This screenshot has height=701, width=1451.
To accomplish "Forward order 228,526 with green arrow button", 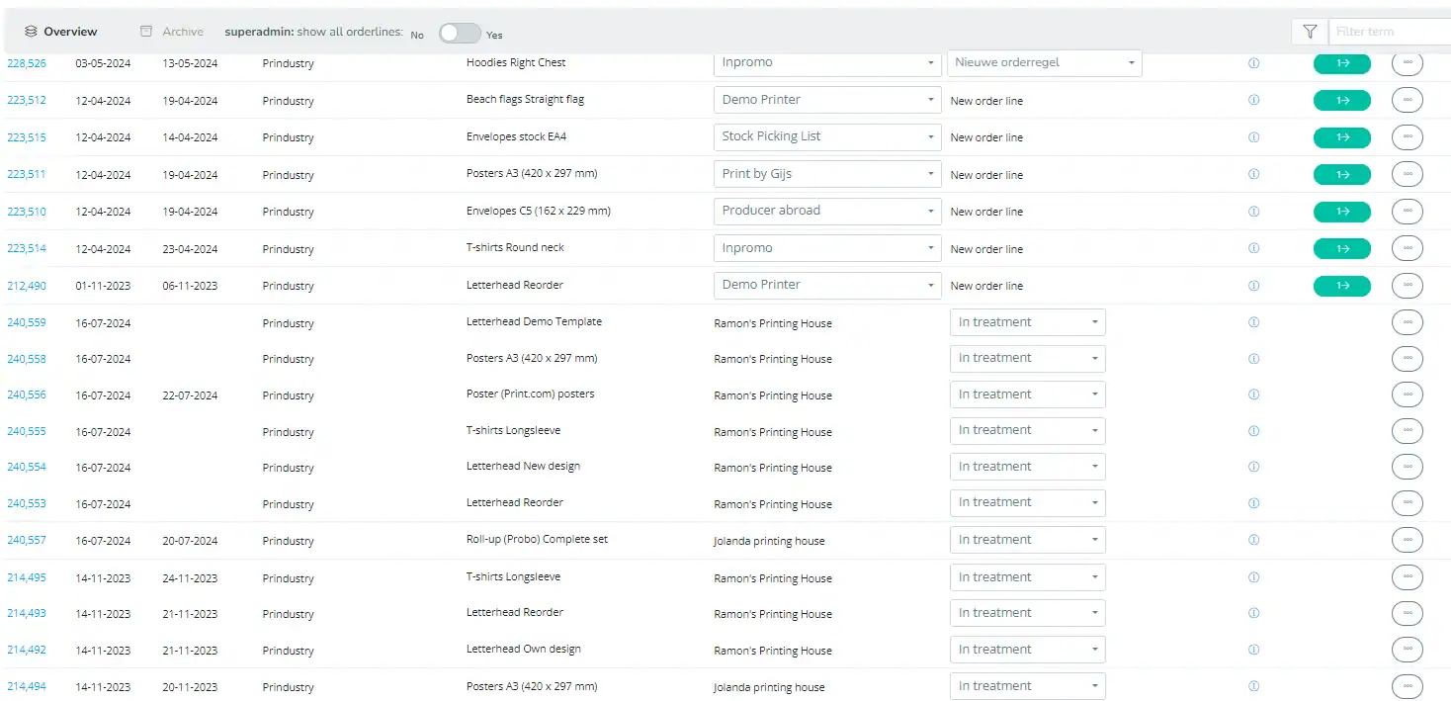I will (1341, 63).
